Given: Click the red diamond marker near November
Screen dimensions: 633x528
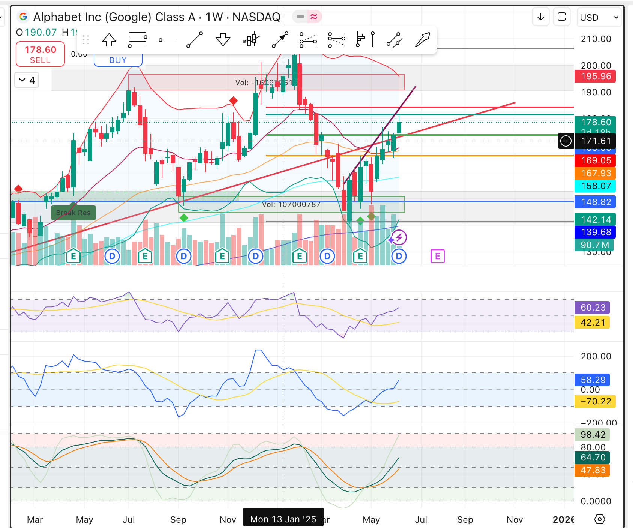Looking at the screenshot, I should [x=233, y=100].
